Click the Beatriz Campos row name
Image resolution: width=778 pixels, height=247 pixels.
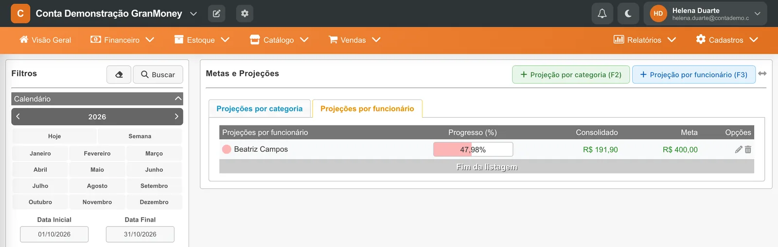pyautogui.click(x=261, y=149)
